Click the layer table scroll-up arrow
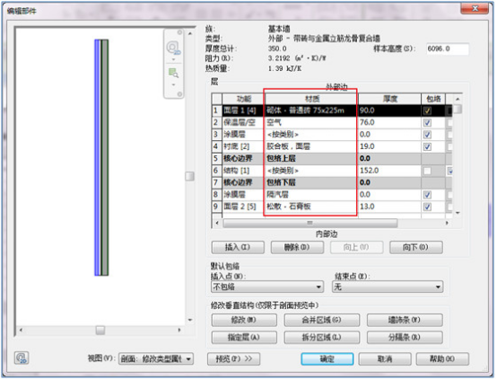497x379 pixels. [x=458, y=99]
